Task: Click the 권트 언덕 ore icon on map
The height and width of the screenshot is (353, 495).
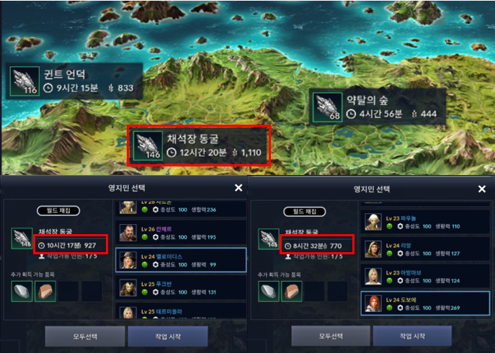Action: (x=24, y=81)
